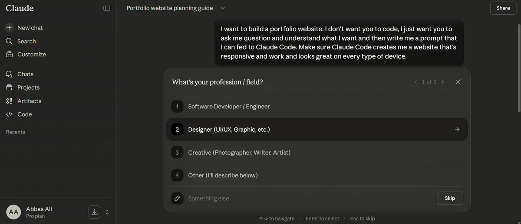This screenshot has width=521, height=224.
Task: Click the Customize briefcase icon
Action: [x=9, y=55]
